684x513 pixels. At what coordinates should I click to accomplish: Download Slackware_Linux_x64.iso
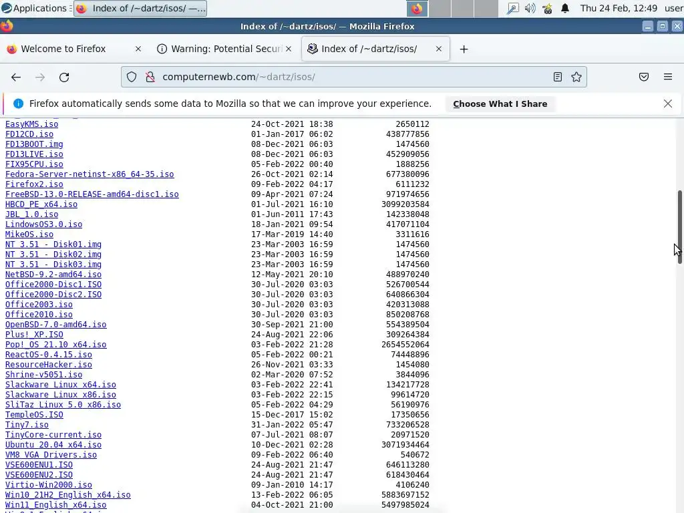click(61, 385)
